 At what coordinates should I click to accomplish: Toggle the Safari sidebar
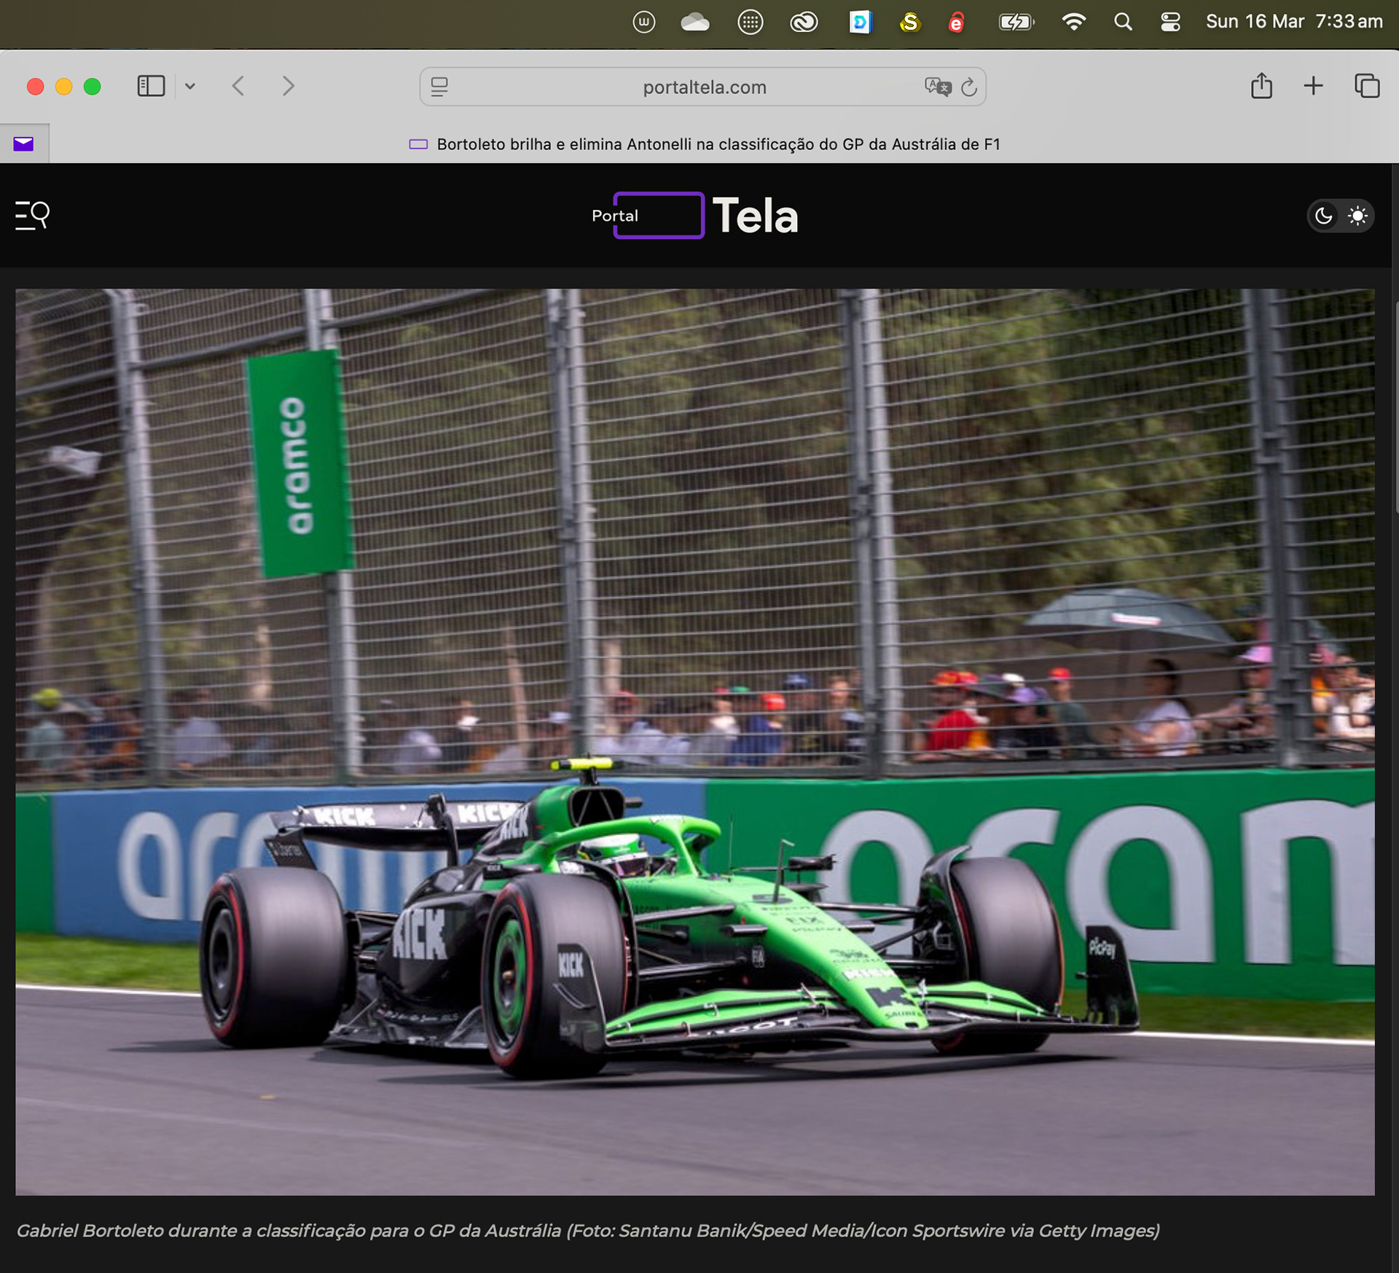point(151,86)
